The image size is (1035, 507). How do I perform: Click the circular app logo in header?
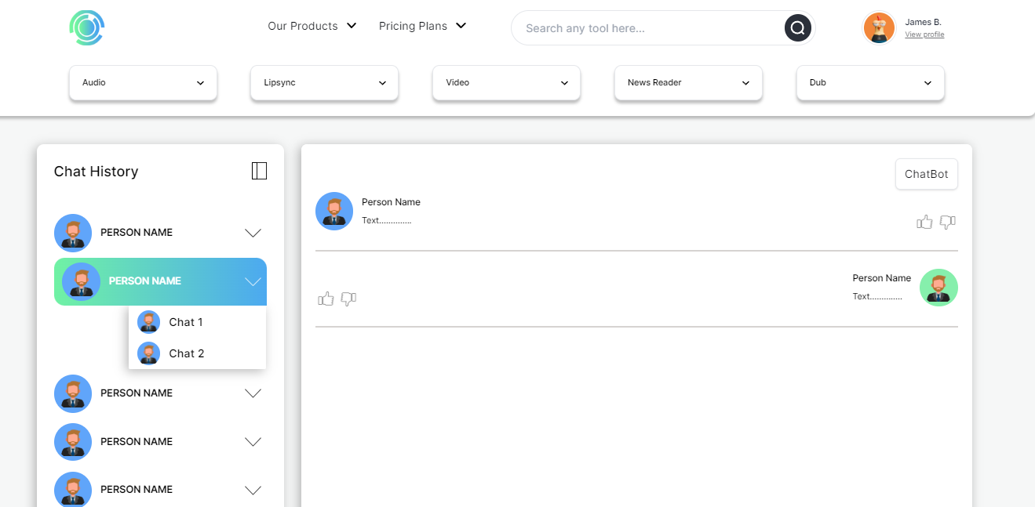click(86, 28)
